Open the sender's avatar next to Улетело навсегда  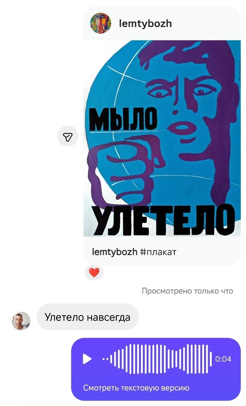pos(21,321)
